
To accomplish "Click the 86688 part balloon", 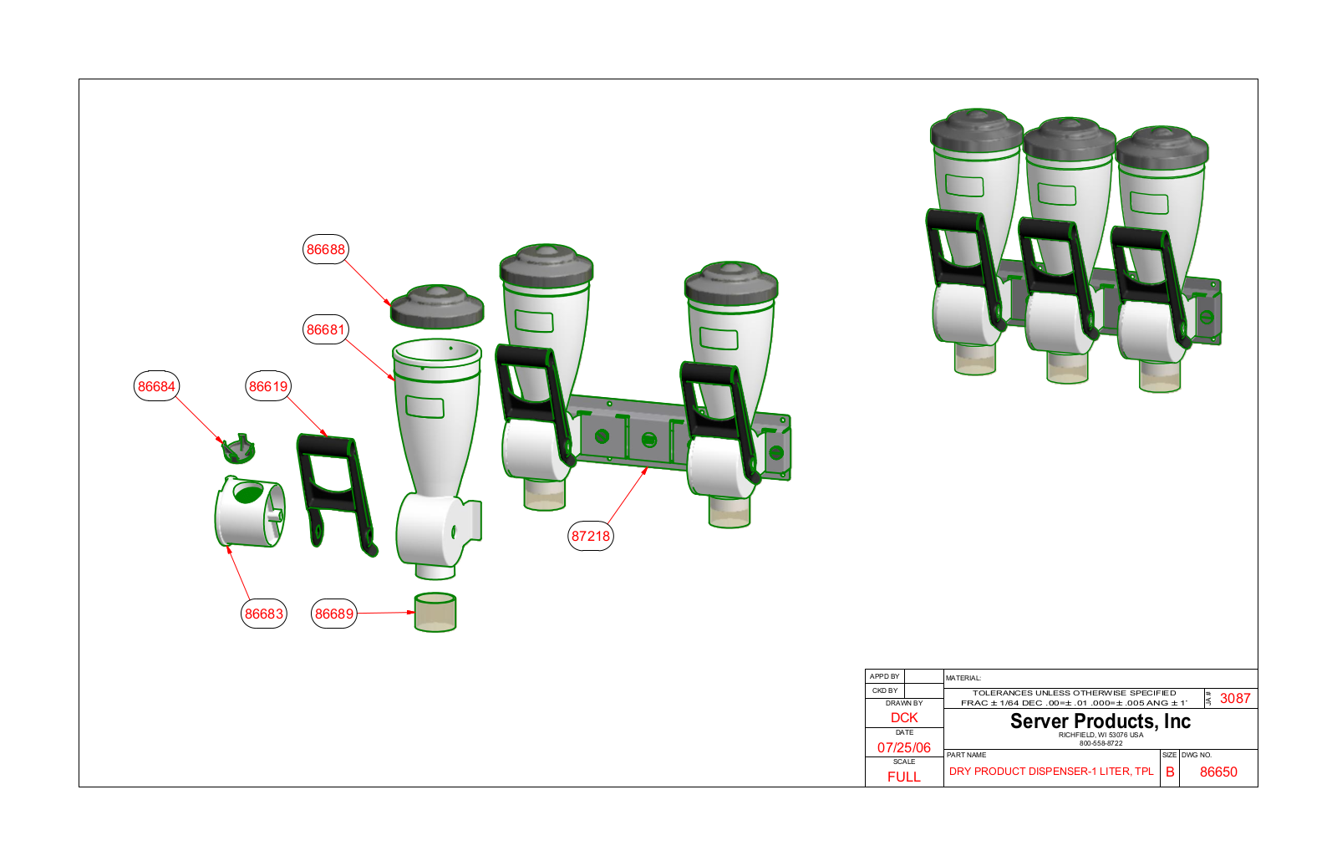I will click(325, 249).
